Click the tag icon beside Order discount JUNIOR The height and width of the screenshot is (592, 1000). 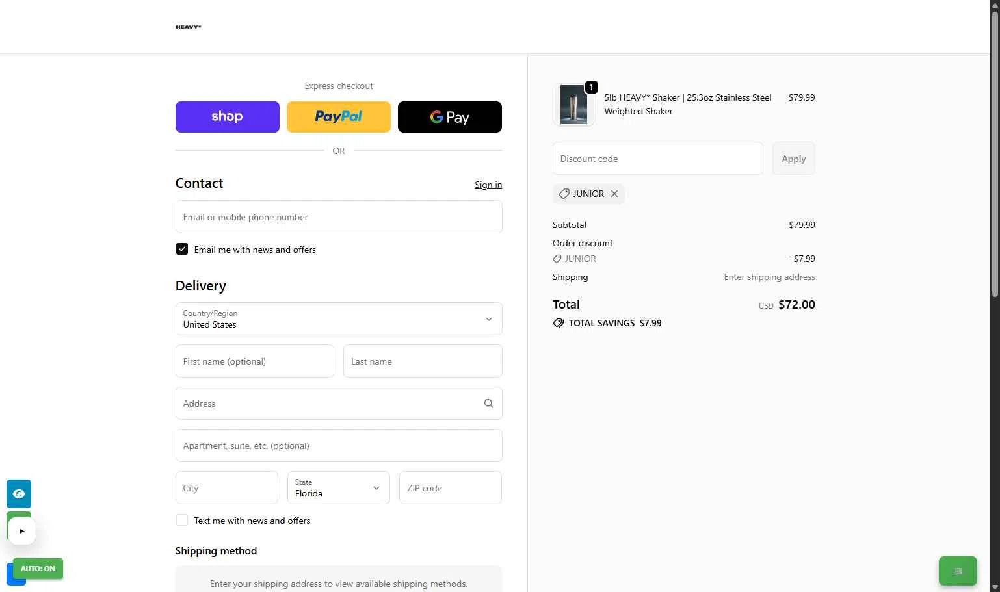click(557, 259)
